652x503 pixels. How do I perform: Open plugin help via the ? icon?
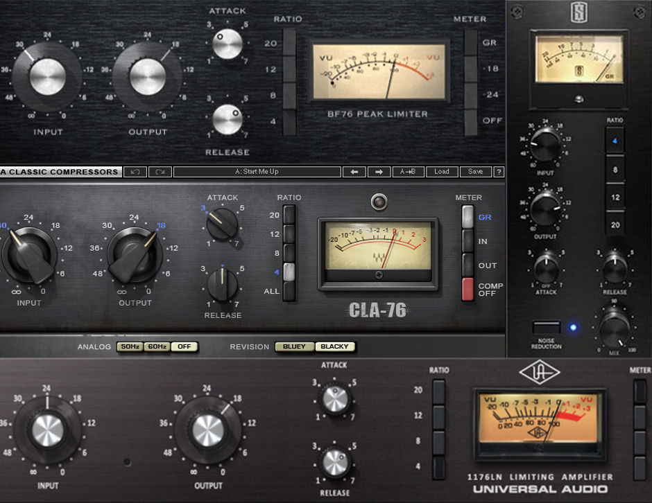pyautogui.click(x=499, y=171)
